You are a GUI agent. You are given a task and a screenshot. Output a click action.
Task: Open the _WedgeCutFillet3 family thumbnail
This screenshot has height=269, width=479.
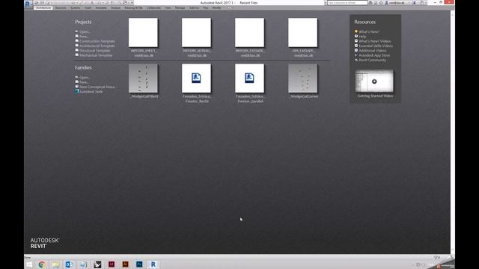coord(143,78)
